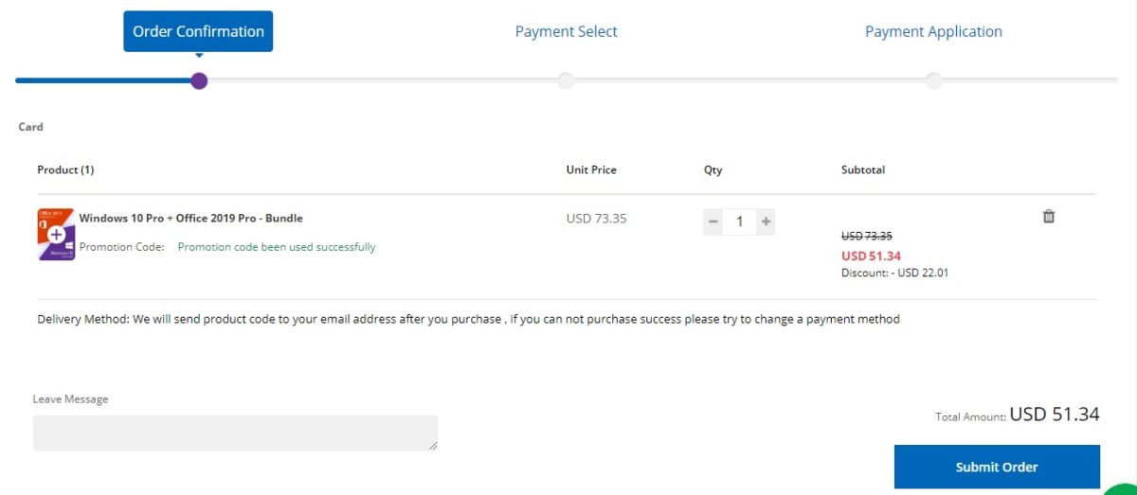The height and width of the screenshot is (495, 1137).
Task: Click the promotion code success message
Action: pyautogui.click(x=277, y=247)
